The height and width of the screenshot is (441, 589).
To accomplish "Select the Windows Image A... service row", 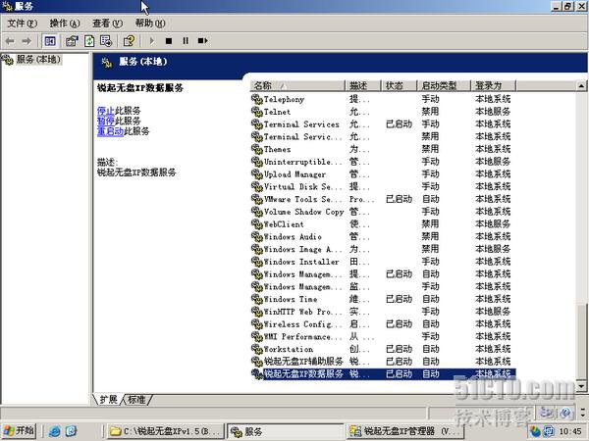I will click(x=383, y=249).
